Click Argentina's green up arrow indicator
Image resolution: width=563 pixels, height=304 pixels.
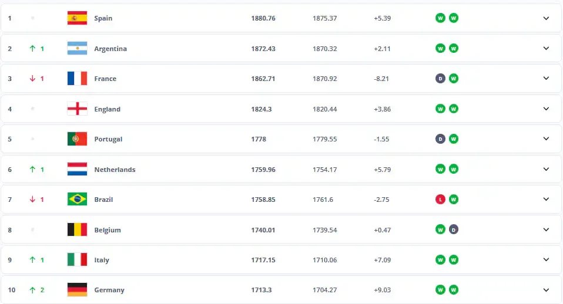pyautogui.click(x=33, y=49)
